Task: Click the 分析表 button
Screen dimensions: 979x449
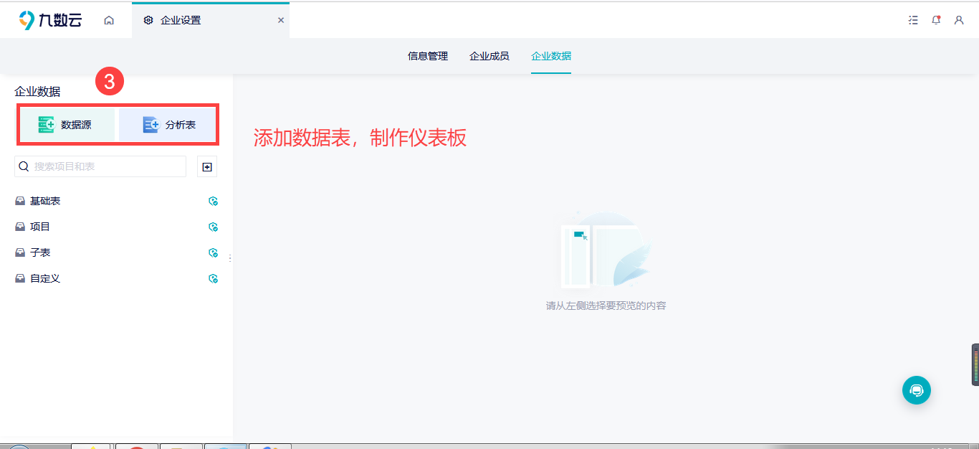Action: point(168,125)
